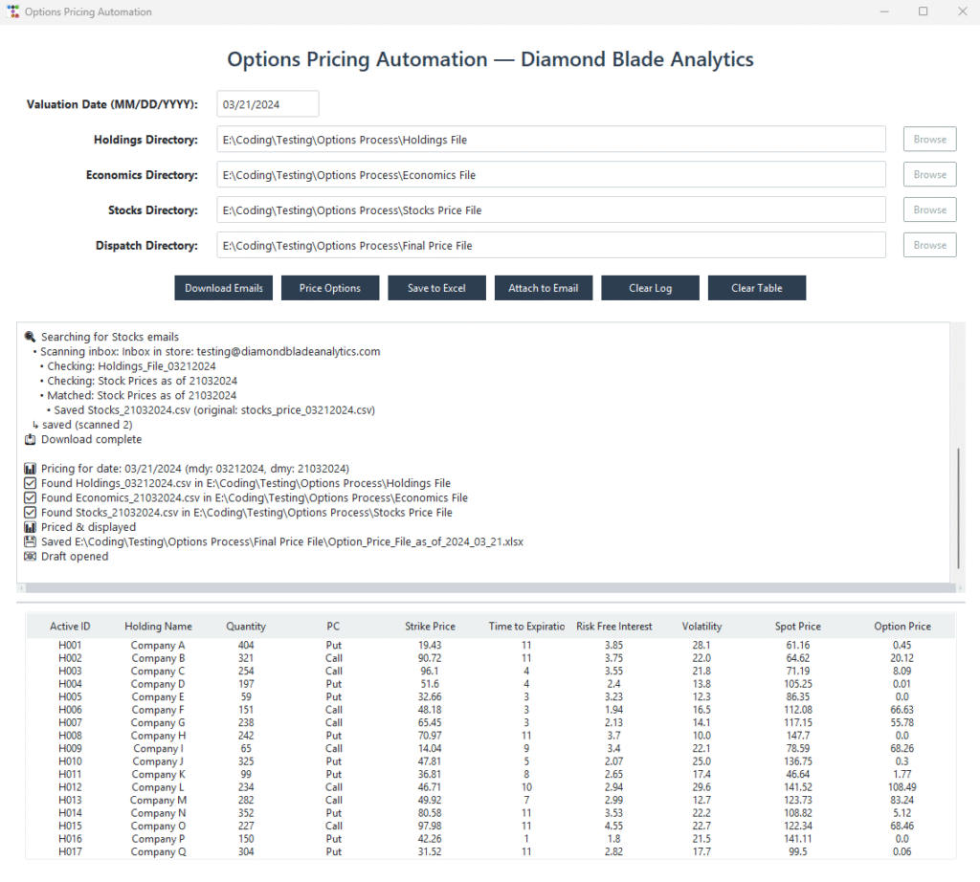Click the PC column header
The width and height of the screenshot is (980, 882).
pyautogui.click(x=333, y=626)
